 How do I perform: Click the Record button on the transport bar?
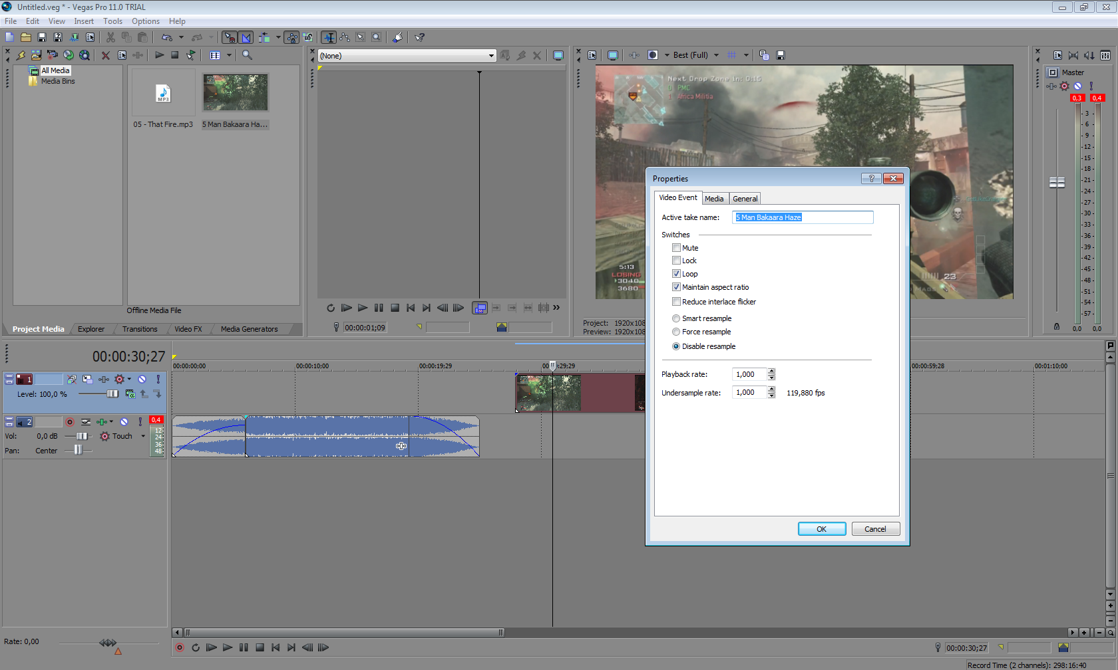coord(180,647)
